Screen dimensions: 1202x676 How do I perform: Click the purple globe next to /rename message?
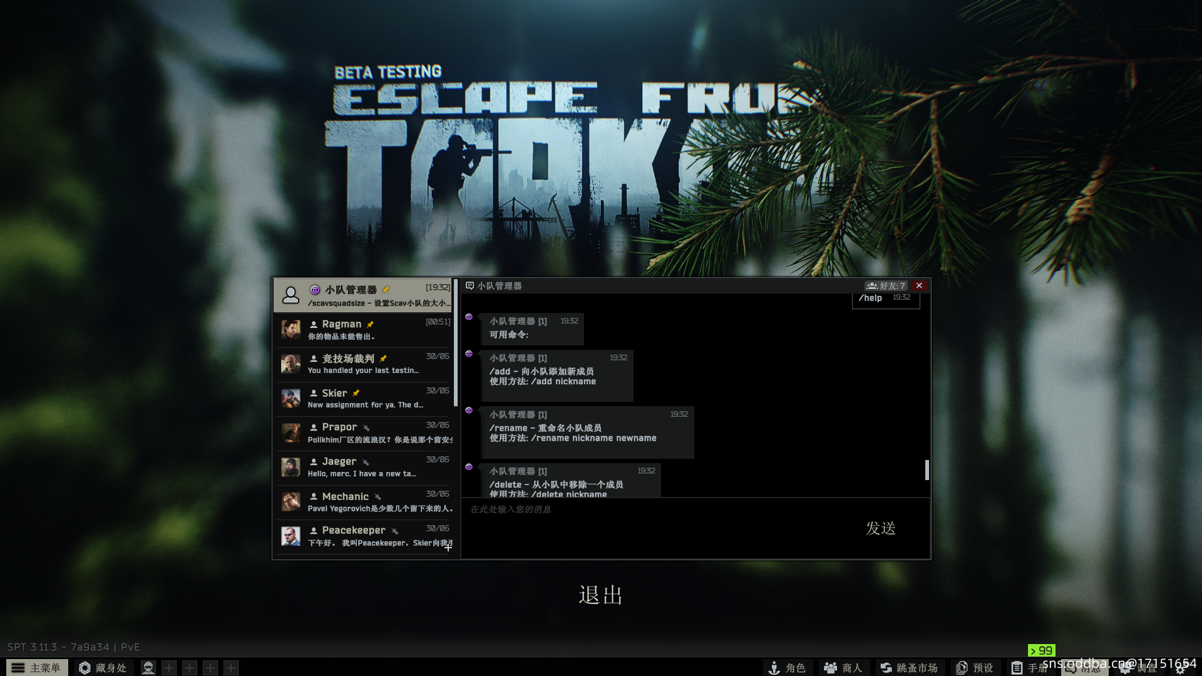[x=469, y=410]
